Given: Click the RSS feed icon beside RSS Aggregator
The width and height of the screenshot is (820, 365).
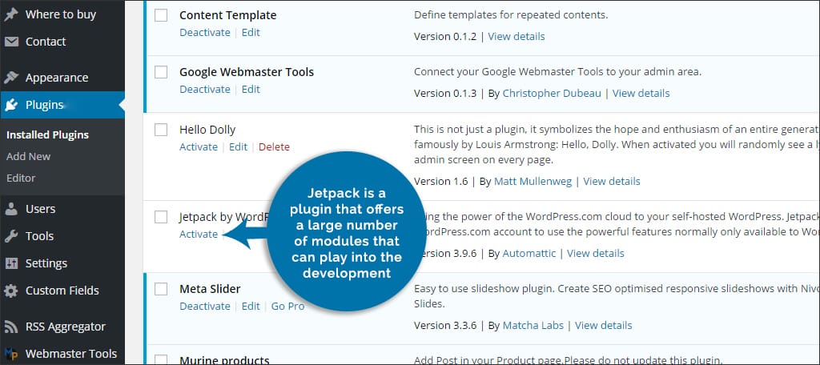Looking at the screenshot, I should click(11, 327).
